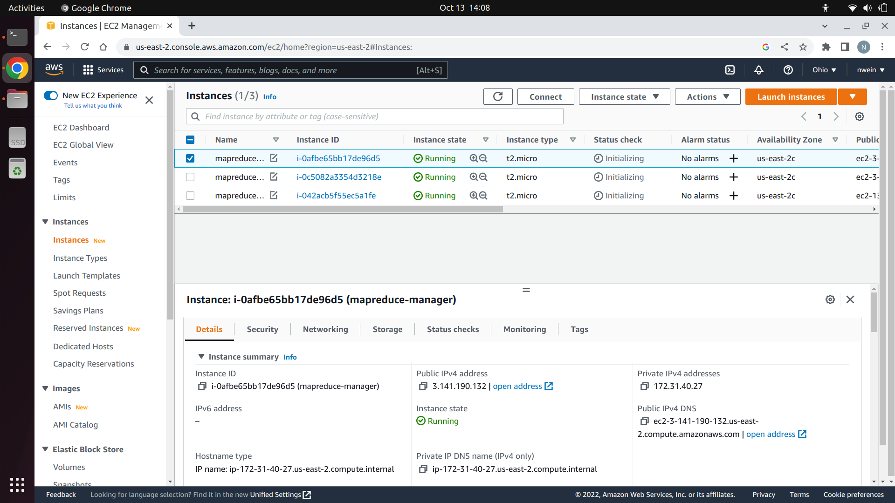
Task: Uncheck the selected mapreduce-manager instance row
Action: [x=190, y=158]
